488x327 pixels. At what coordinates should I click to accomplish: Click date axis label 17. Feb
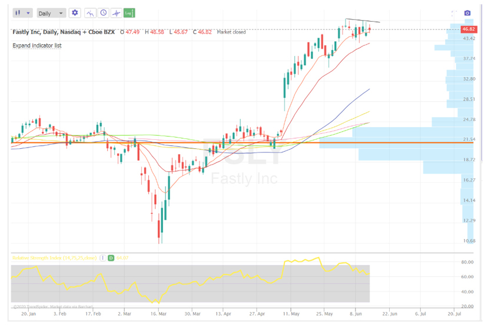point(93,314)
